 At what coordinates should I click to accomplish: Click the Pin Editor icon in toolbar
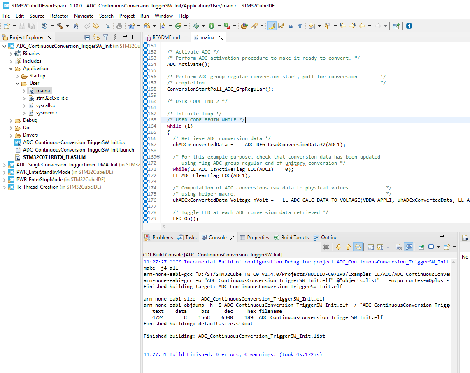(396, 26)
